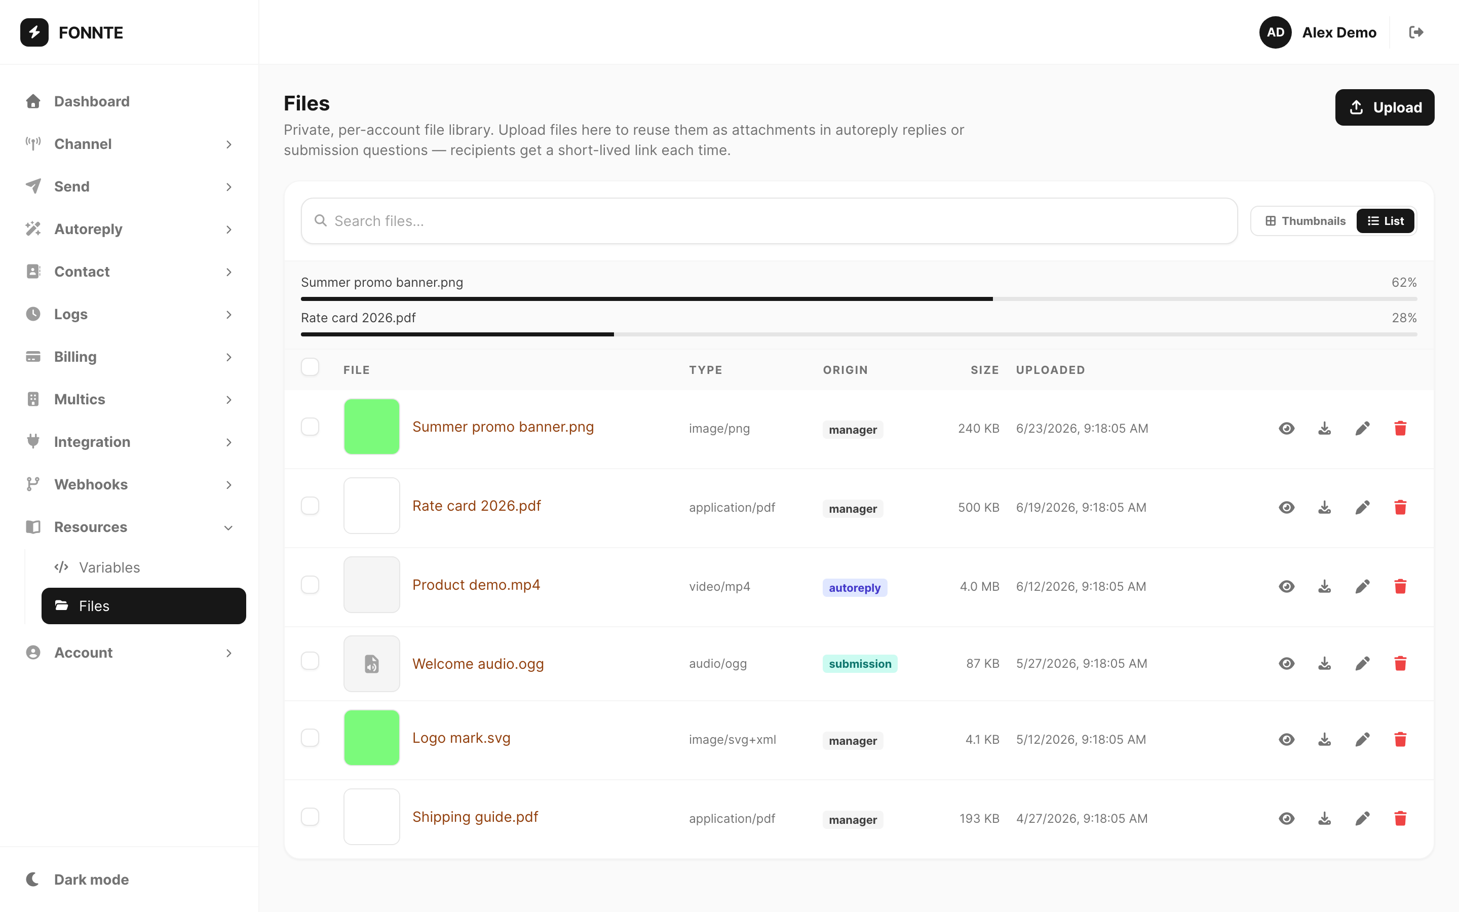Expand the Billing chevron
This screenshot has height=912, width=1459.
click(x=228, y=357)
